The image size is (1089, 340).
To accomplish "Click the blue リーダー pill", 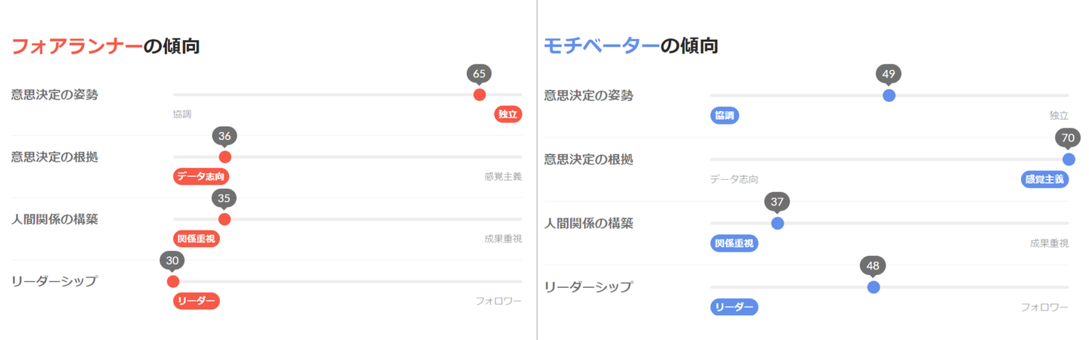I will 734,308.
